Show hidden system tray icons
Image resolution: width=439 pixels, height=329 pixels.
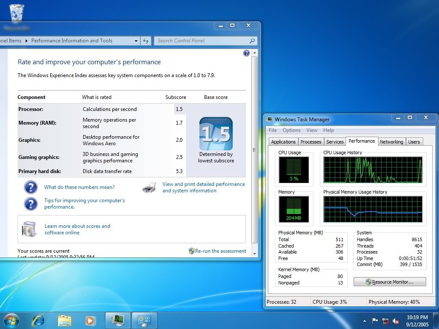pos(365,320)
